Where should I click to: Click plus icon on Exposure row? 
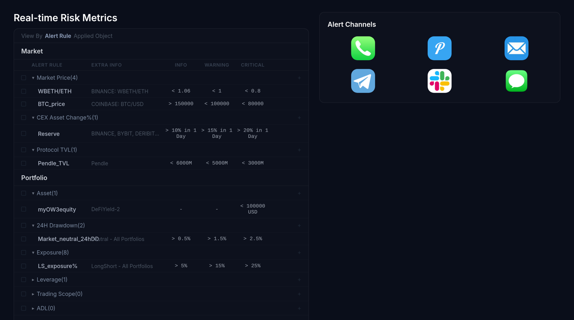click(x=299, y=253)
